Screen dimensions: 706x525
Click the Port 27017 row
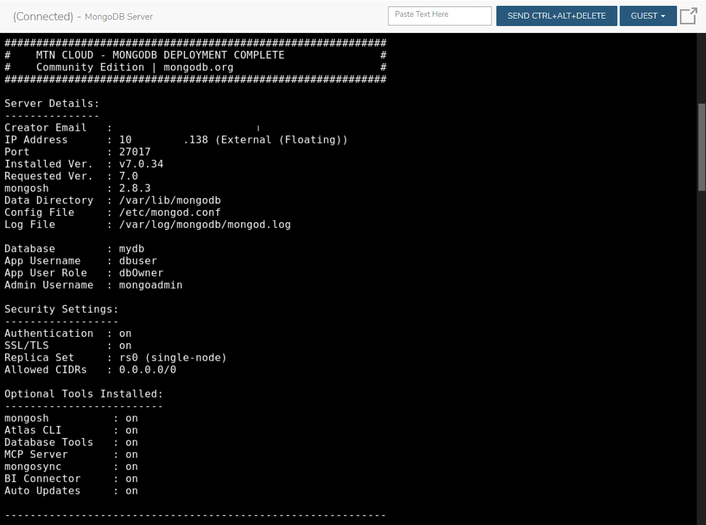[x=78, y=152]
